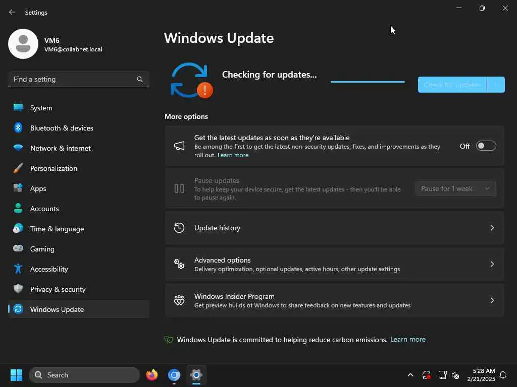Go to Time & language settings
517x387 pixels.
(x=79, y=229)
